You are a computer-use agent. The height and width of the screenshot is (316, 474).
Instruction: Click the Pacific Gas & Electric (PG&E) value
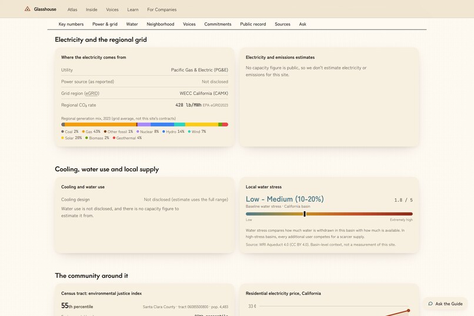tap(199, 70)
